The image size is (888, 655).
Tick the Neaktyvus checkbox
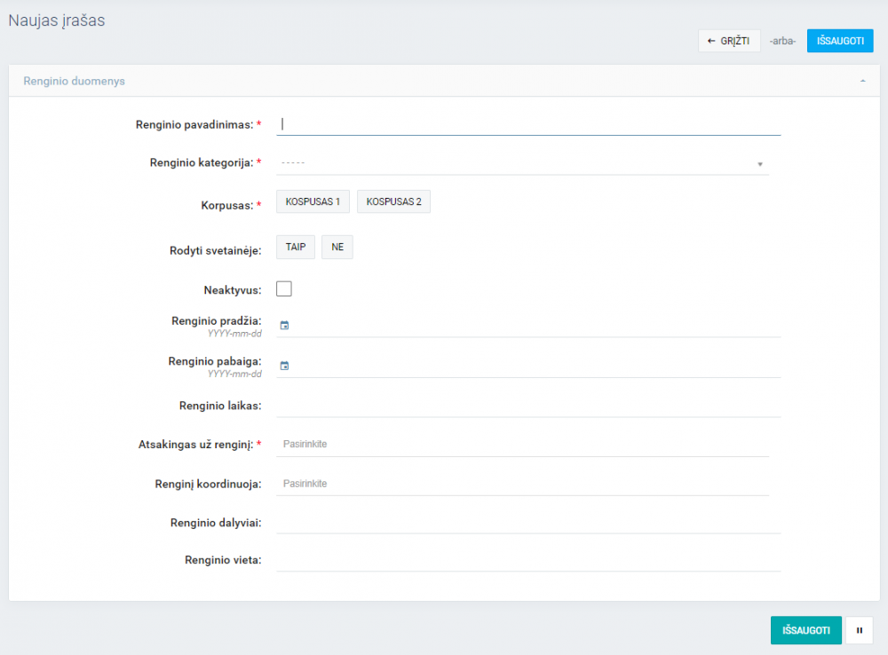pyautogui.click(x=284, y=288)
